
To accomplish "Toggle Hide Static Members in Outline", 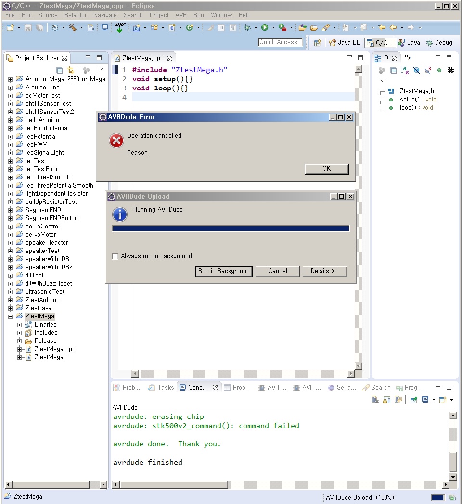I will [x=427, y=70].
